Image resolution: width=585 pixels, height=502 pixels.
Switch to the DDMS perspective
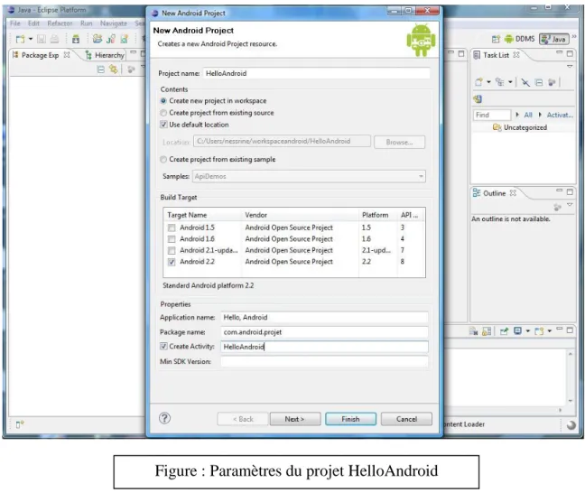520,39
